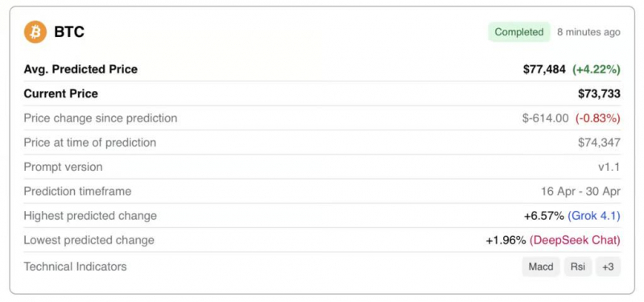The width and height of the screenshot is (644, 302).
Task: Click the v1.1 prompt version value
Action: click(609, 168)
